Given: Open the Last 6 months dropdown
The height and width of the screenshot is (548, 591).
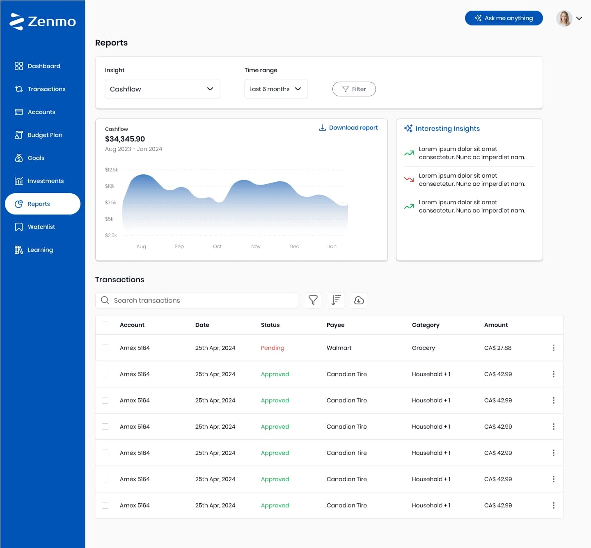Looking at the screenshot, I should (x=276, y=89).
